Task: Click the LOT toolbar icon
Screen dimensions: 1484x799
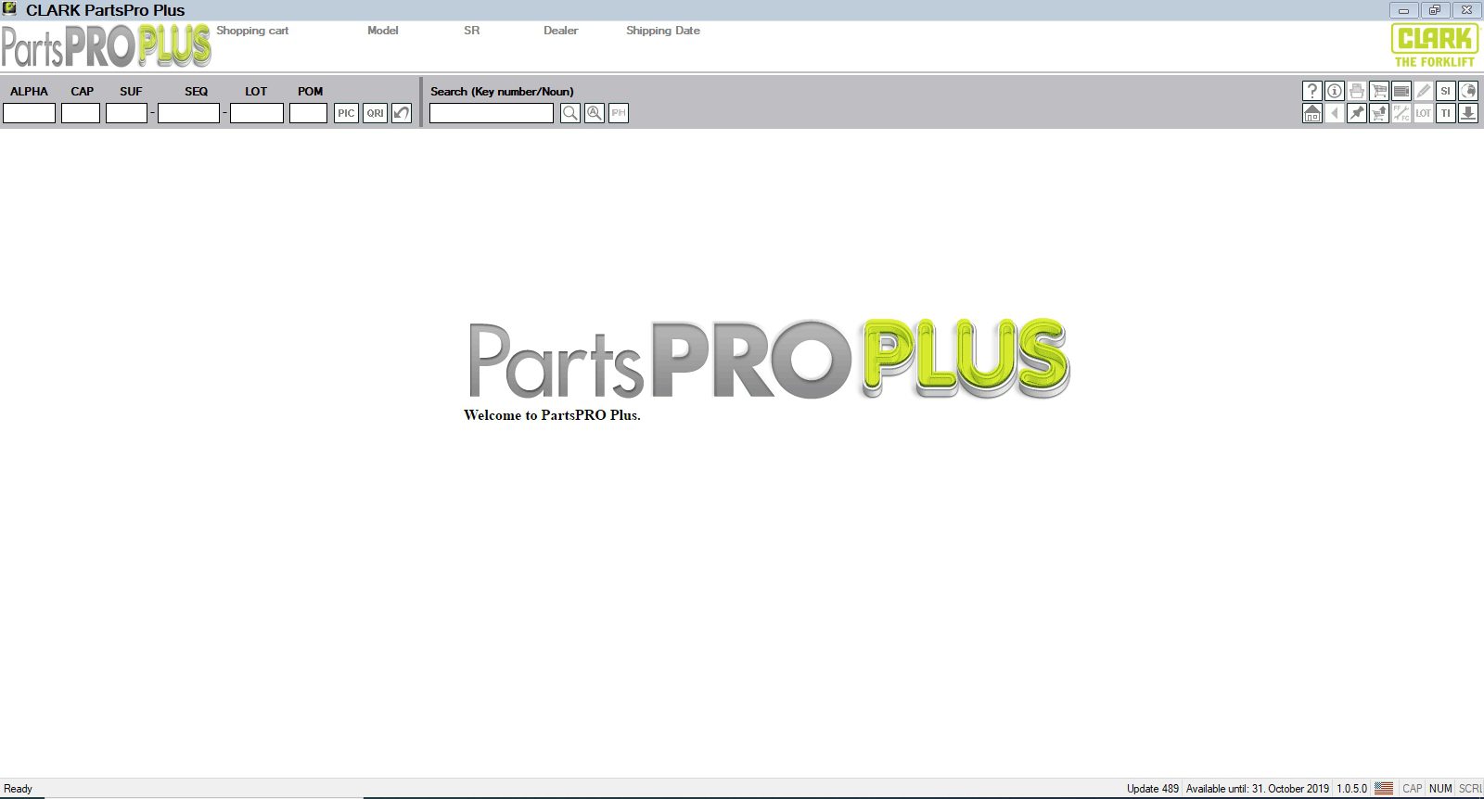Action: [x=1424, y=113]
